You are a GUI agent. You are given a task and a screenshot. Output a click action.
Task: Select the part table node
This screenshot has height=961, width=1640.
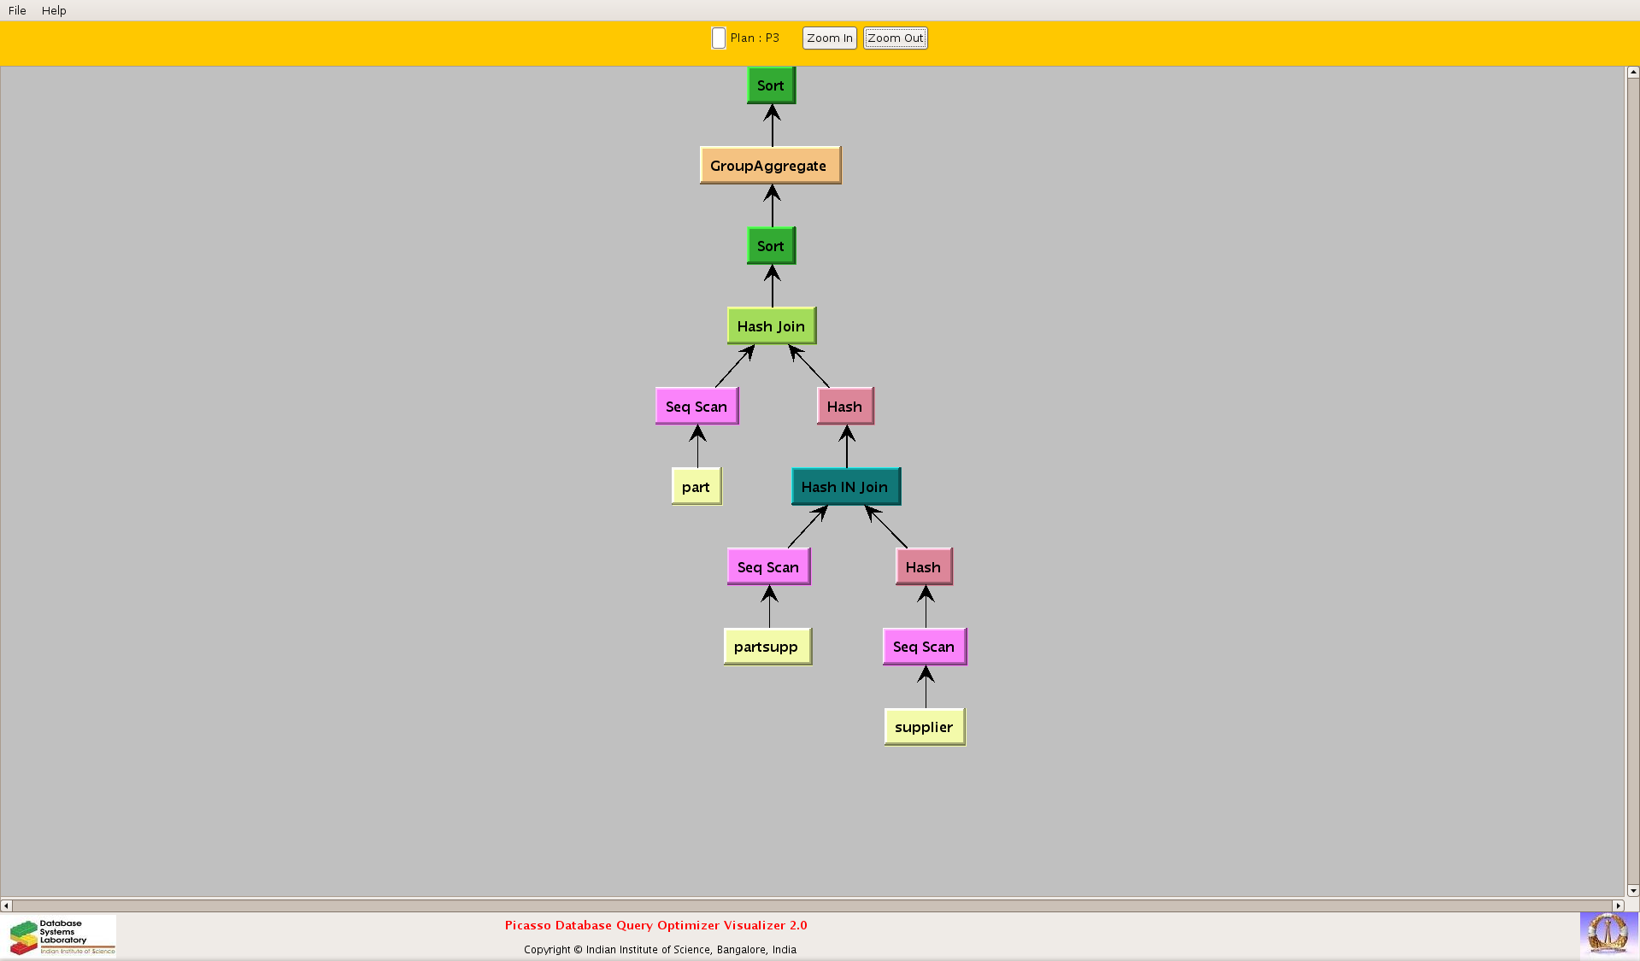tap(697, 487)
